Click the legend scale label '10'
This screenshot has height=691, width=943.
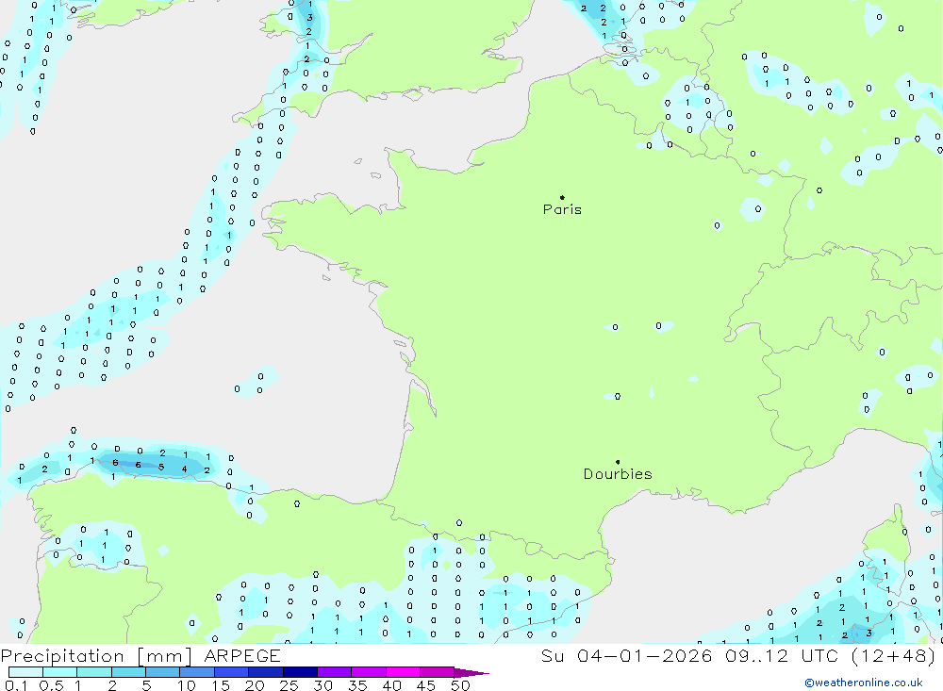coord(187,685)
